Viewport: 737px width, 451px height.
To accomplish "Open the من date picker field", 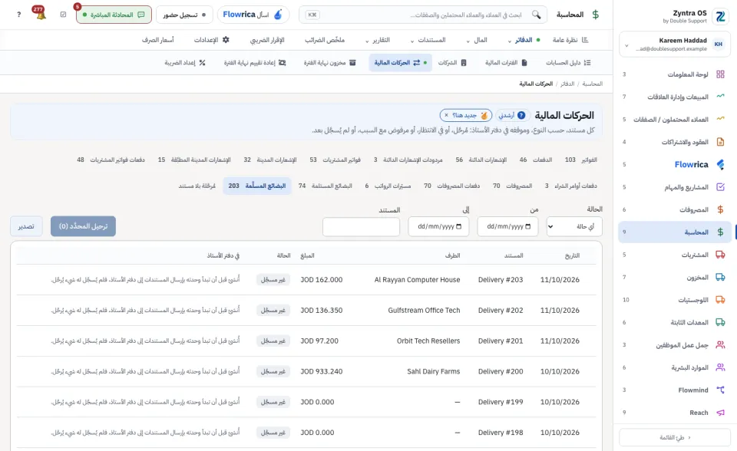I will pyautogui.click(x=507, y=226).
